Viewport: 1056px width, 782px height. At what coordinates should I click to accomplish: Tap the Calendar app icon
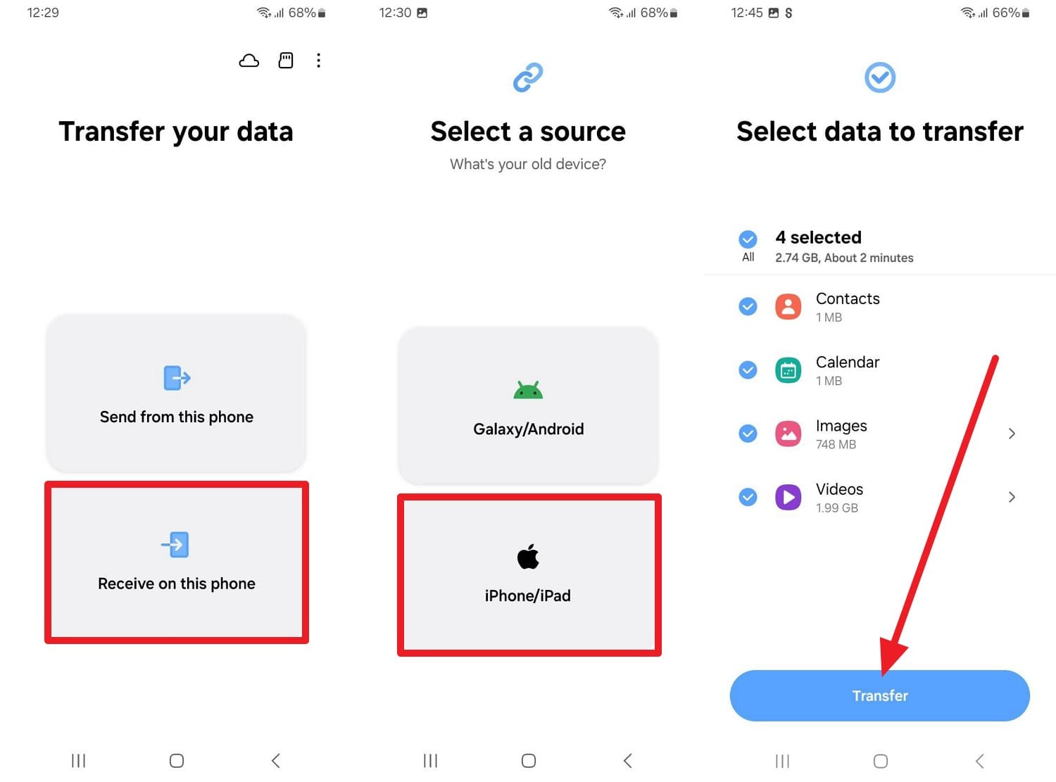(x=788, y=370)
